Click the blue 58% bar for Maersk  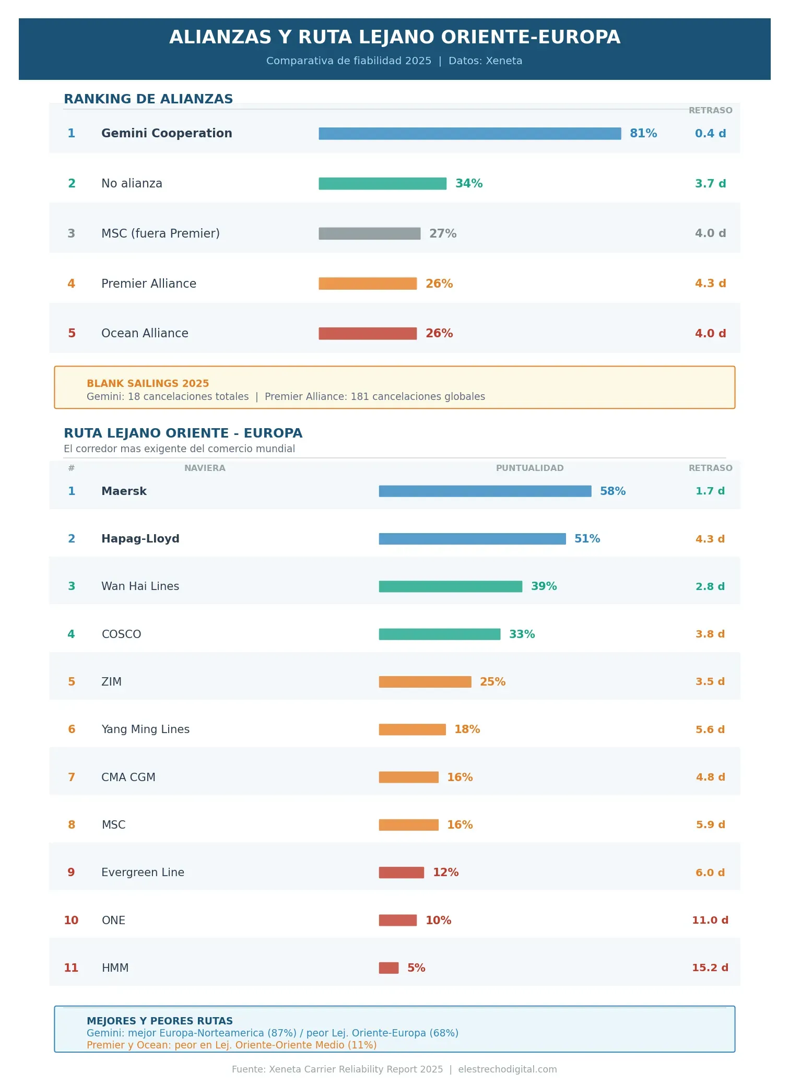click(x=485, y=491)
